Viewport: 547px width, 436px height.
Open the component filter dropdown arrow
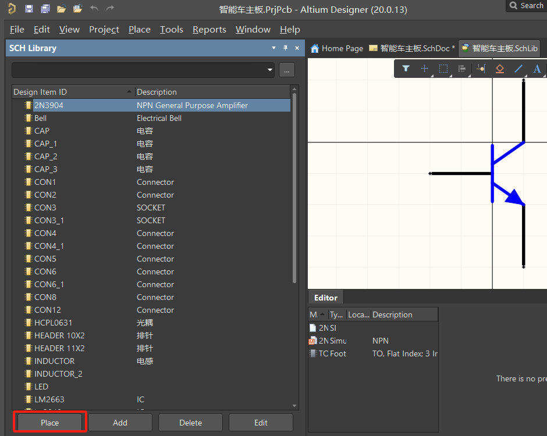tap(269, 70)
